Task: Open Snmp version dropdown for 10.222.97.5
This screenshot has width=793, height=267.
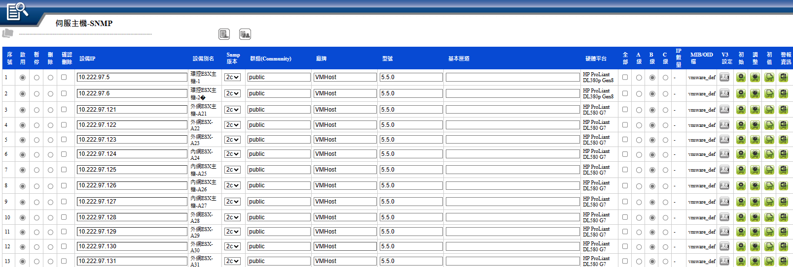Action: point(232,77)
